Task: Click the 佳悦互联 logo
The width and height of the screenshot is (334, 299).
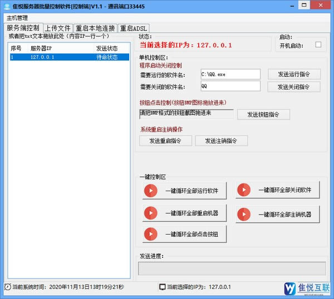Action: pyautogui.click(x=307, y=288)
